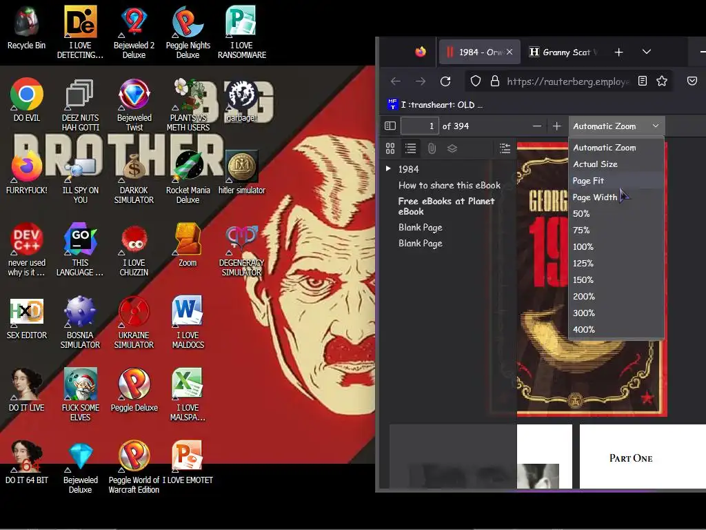Open the garbage! desktop icon
Screen dimensions: 706x530
pos(242,100)
